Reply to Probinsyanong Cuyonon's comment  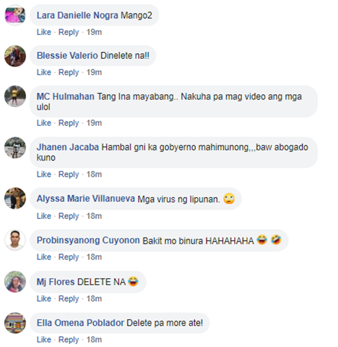pyautogui.click(x=69, y=257)
